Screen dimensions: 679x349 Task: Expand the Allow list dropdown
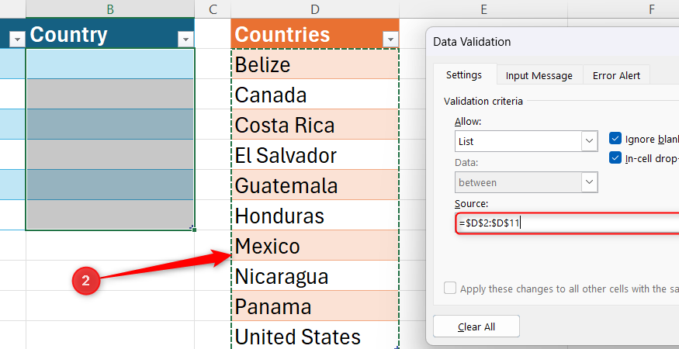[589, 141]
